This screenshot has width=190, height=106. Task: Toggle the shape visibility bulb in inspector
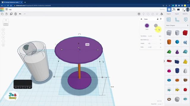coord(161,19)
